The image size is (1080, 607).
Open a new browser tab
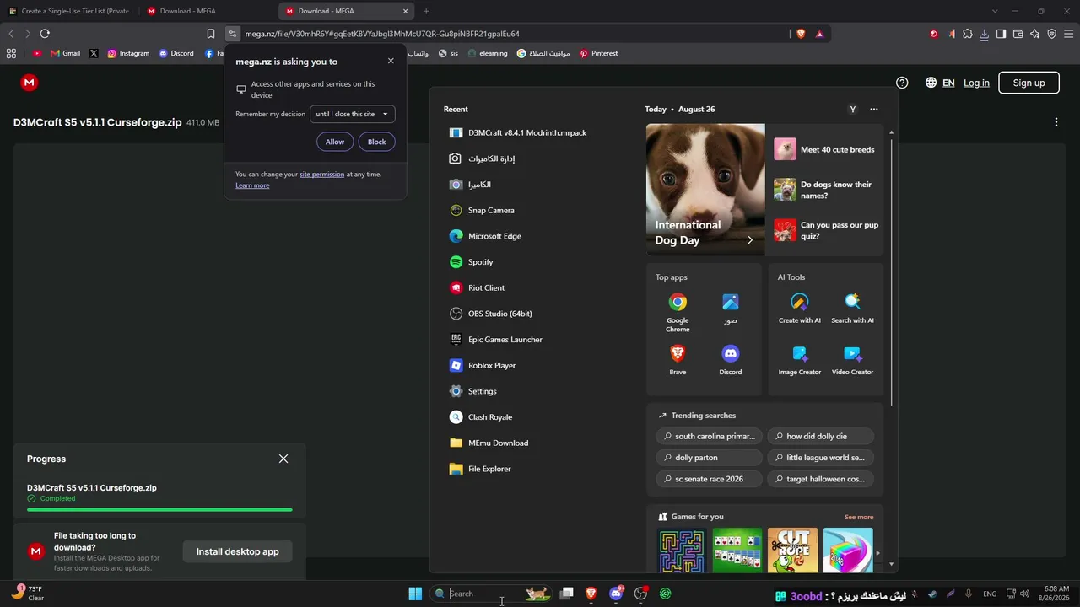[426, 11]
